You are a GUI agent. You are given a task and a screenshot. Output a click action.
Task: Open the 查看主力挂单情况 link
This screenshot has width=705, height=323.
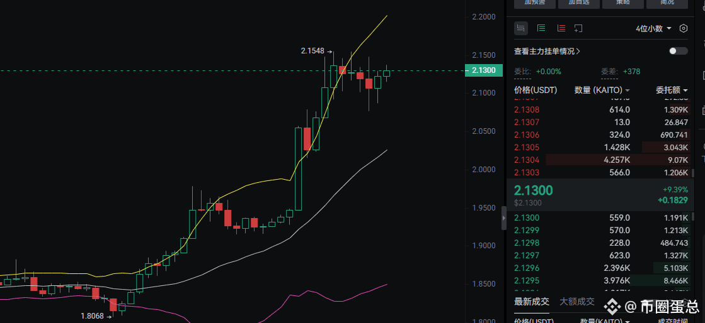[547, 51]
